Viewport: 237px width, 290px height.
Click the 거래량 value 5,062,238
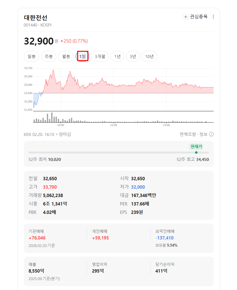pos(53,196)
